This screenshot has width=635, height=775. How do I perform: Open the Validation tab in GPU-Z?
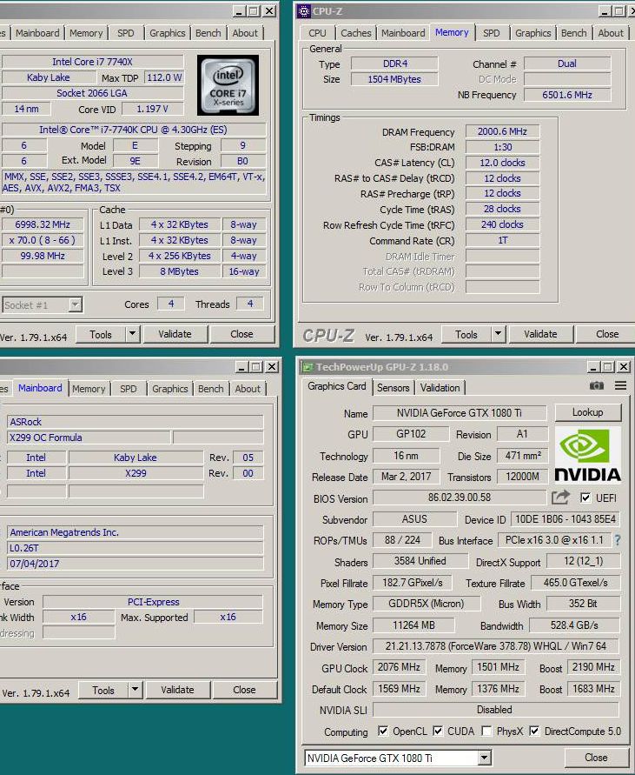pos(440,388)
